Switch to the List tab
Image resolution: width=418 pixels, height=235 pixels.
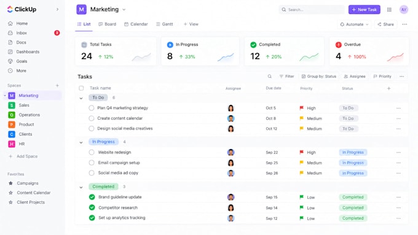click(x=84, y=24)
